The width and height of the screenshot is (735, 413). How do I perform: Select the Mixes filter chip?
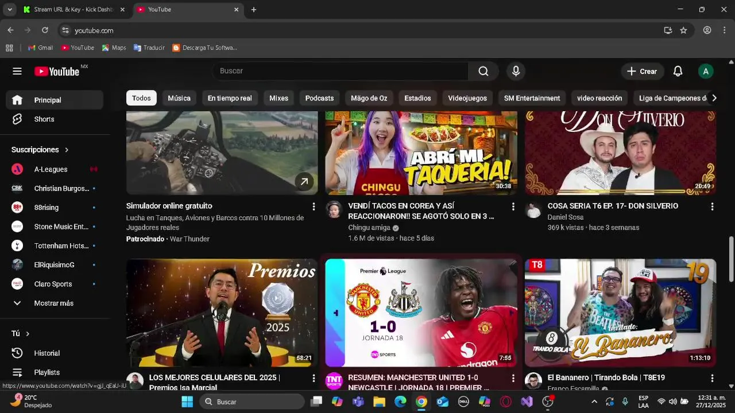278,98
